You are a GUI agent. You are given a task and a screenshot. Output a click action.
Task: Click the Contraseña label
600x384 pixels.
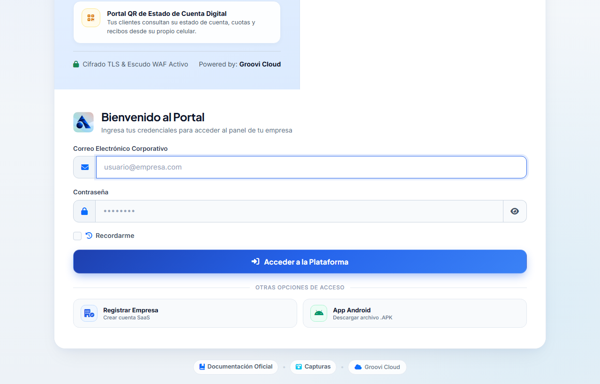click(91, 192)
